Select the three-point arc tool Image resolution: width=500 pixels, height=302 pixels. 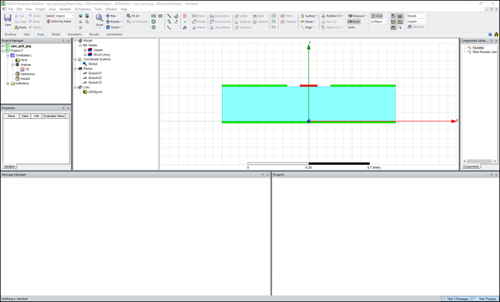point(169,27)
